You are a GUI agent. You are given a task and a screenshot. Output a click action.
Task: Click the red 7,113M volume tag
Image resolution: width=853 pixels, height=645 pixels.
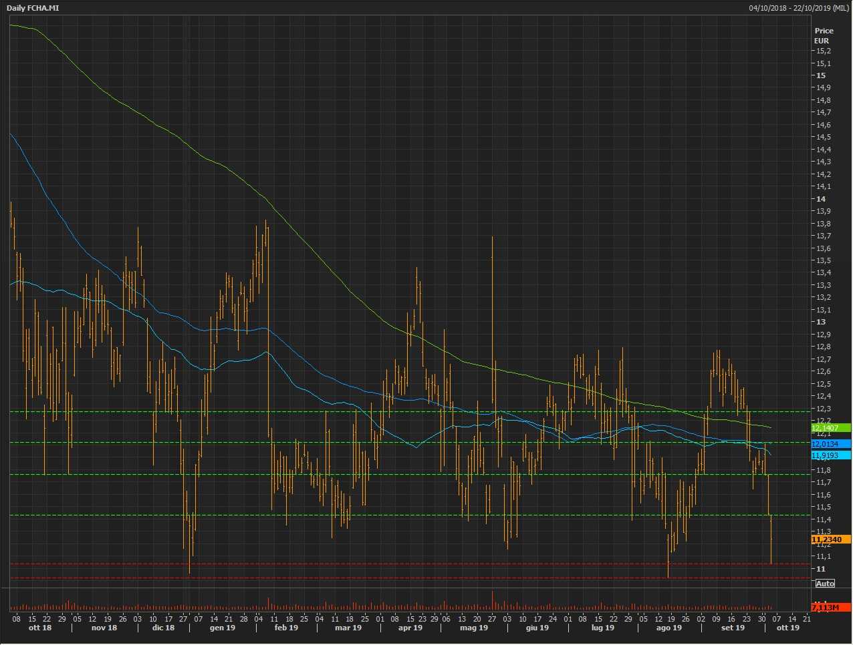(x=830, y=608)
